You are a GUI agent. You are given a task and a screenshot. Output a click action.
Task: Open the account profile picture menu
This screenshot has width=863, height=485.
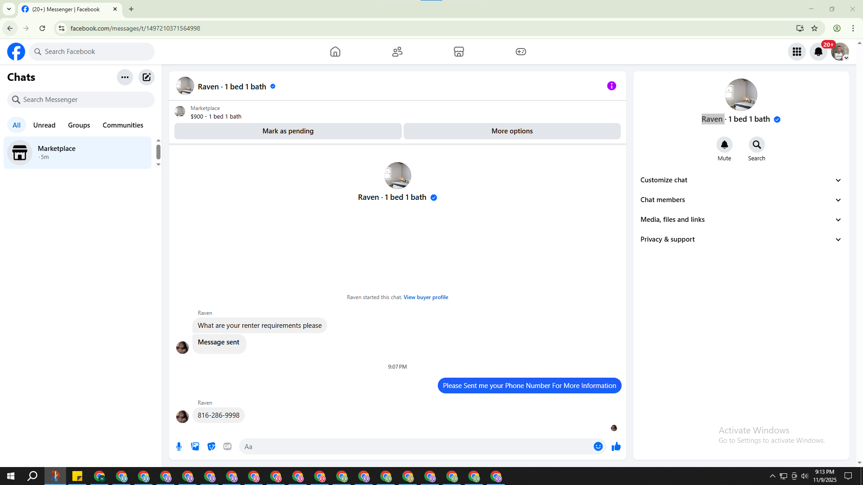pos(840,52)
